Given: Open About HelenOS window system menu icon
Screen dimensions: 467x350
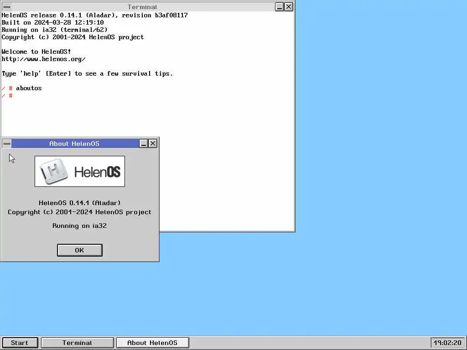Looking at the screenshot, I should tap(7, 144).
